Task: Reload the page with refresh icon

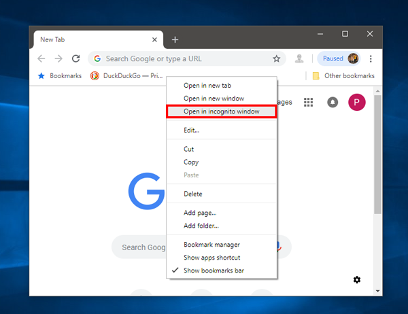Action: [76, 59]
